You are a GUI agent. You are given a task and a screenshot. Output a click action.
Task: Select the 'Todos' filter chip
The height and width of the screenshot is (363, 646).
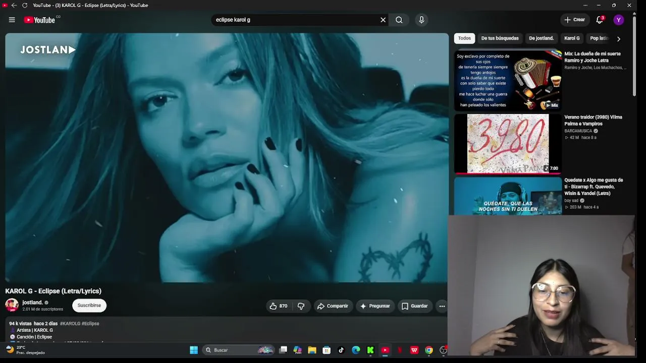pyautogui.click(x=464, y=38)
